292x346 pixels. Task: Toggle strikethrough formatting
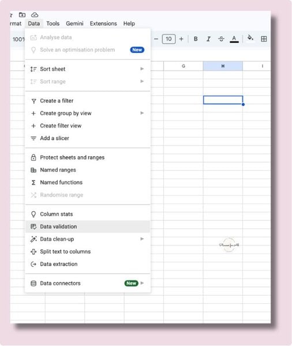tap(221, 39)
